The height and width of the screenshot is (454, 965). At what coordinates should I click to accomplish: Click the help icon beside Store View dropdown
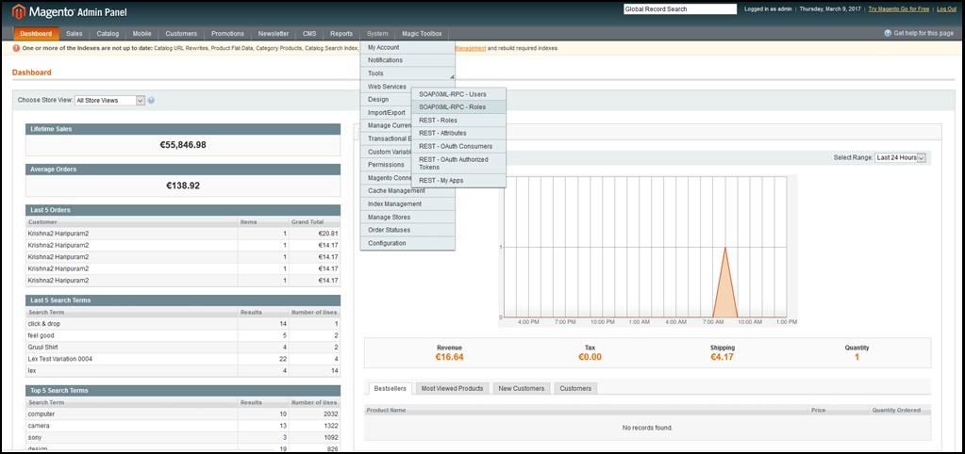[151, 100]
